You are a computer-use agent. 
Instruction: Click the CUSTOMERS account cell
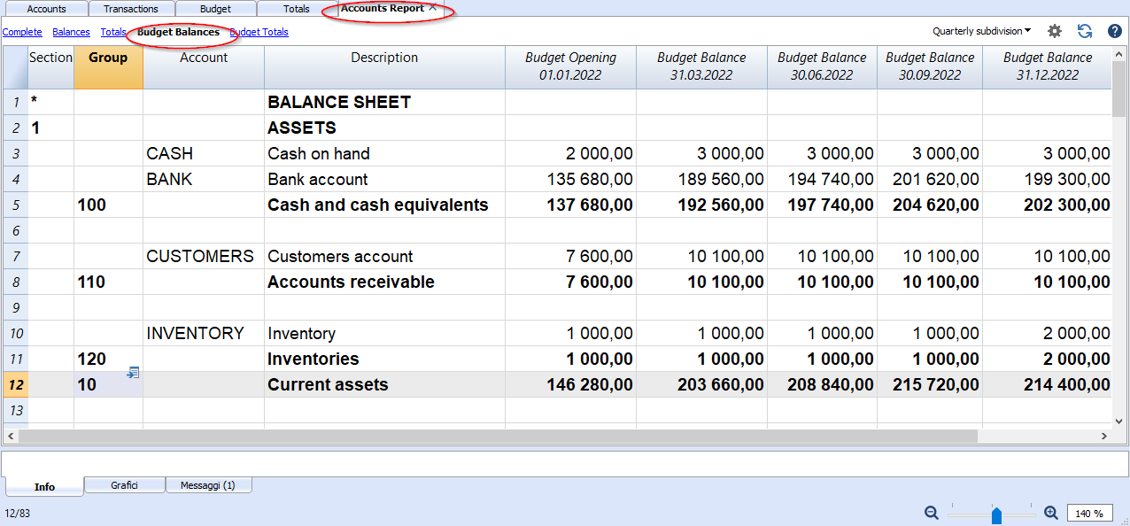pos(204,257)
